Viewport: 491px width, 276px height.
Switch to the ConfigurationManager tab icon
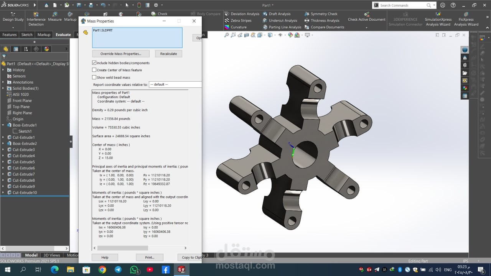(x=26, y=49)
